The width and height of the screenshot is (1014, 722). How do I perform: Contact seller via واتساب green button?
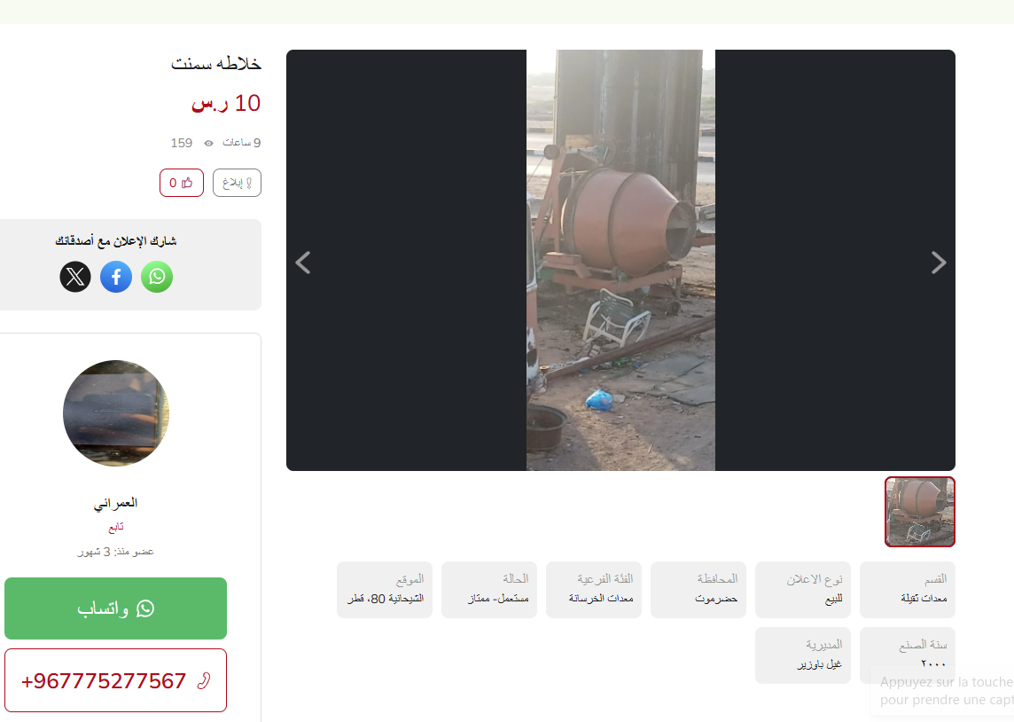pos(116,608)
